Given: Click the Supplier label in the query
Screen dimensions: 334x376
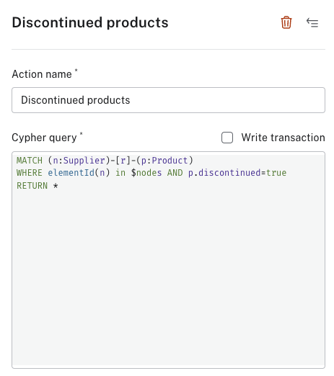Looking at the screenshot, I should coord(84,161).
